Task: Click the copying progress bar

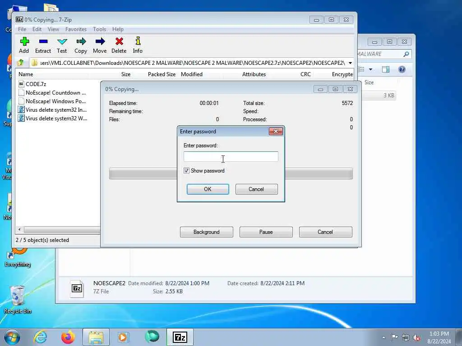Action: coord(231,173)
